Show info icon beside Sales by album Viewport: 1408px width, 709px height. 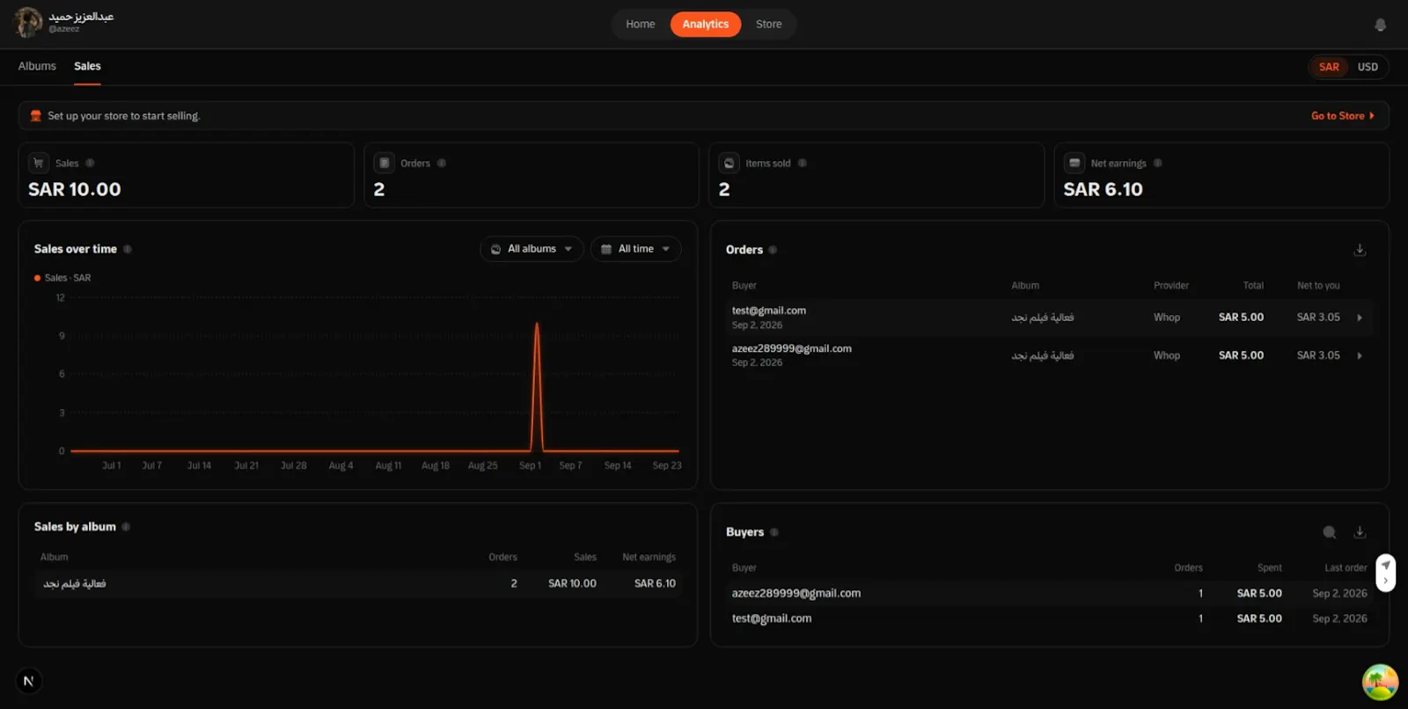click(x=126, y=527)
